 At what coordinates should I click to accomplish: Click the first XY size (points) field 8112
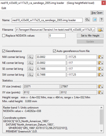tap(41, 93)
